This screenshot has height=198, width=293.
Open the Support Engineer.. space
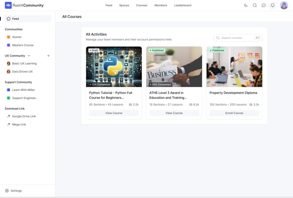click(25, 98)
